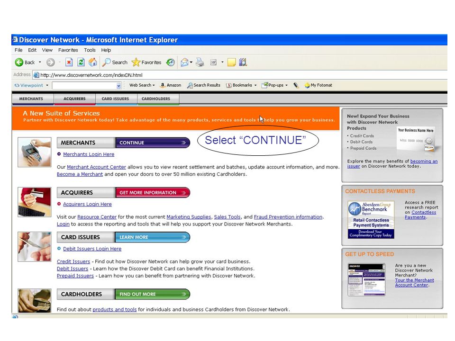455x341 pixels.
Task: Open the Merchants Login Here link
Action: [x=89, y=154]
